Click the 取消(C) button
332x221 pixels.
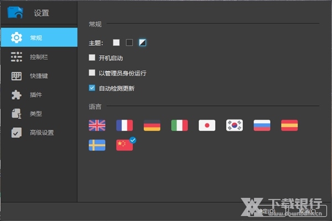(x=308, y=211)
